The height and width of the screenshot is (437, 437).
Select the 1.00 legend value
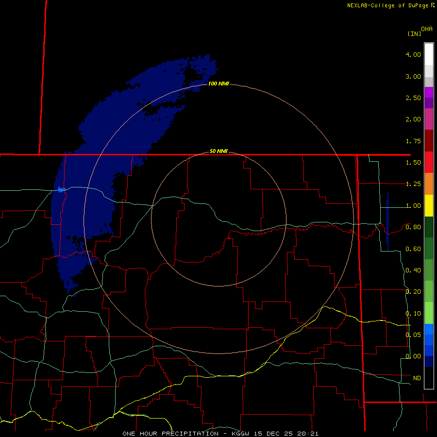coord(413,206)
